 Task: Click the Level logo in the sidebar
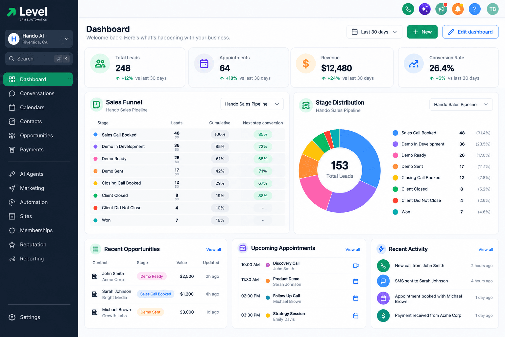(x=27, y=13)
